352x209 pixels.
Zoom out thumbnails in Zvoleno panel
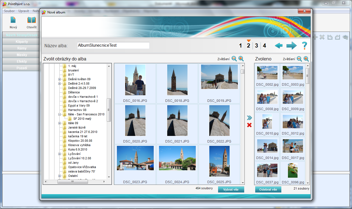click(x=299, y=59)
